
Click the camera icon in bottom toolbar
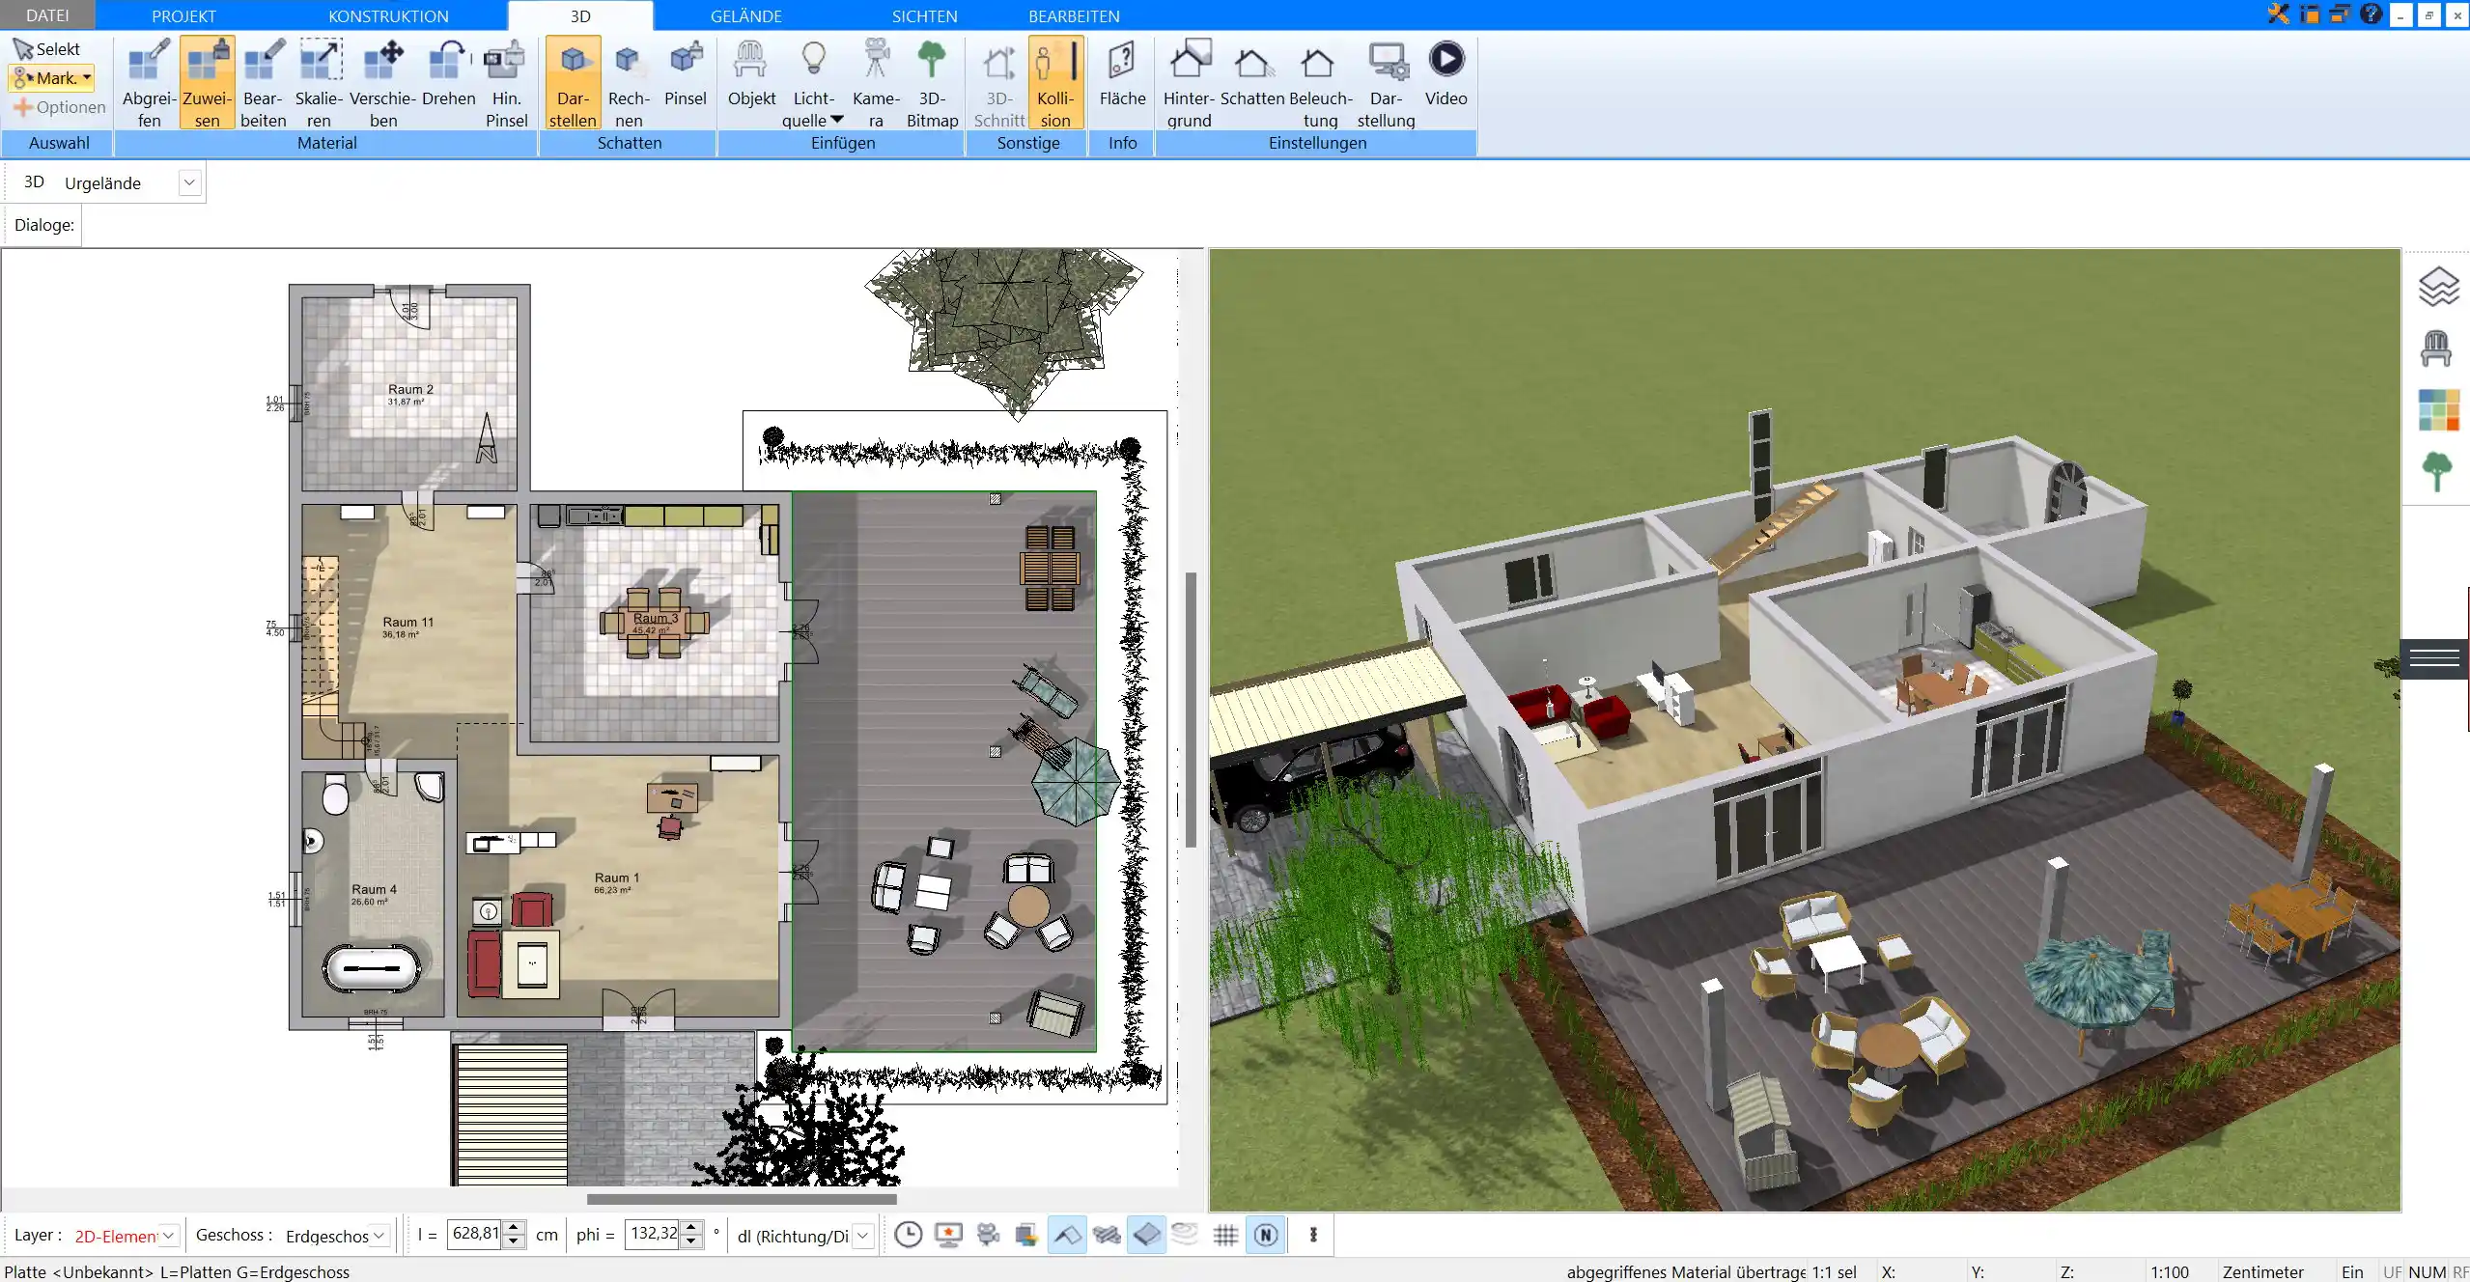point(988,1235)
